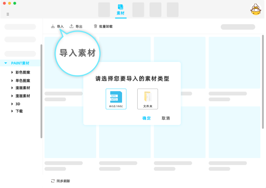Select the 彩色图案 tree item
The image size is (266, 188).
(23, 72)
